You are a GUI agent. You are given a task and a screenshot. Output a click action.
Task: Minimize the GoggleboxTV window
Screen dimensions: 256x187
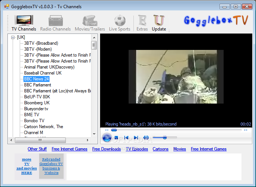(x=225, y=7)
